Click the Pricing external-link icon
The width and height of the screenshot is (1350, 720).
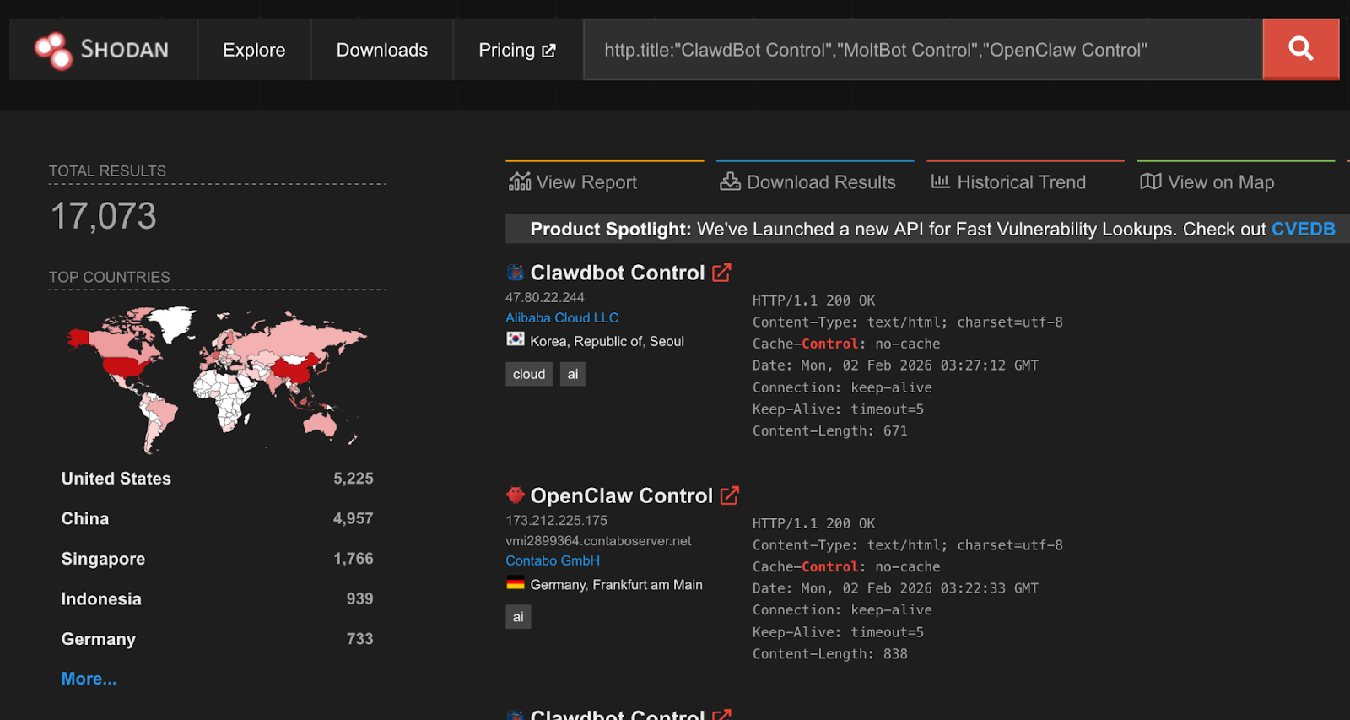548,51
